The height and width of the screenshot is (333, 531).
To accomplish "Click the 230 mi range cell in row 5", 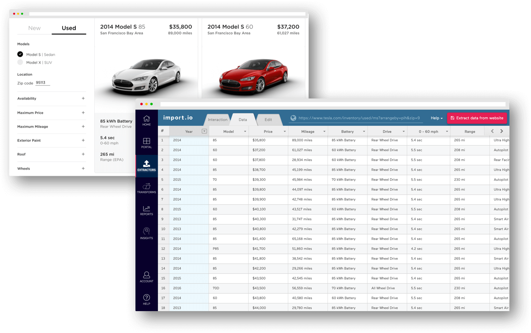I will (470, 180).
